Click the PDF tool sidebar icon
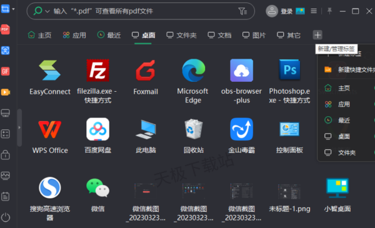Screen dimensions: 375x228 click(x=5, y=29)
